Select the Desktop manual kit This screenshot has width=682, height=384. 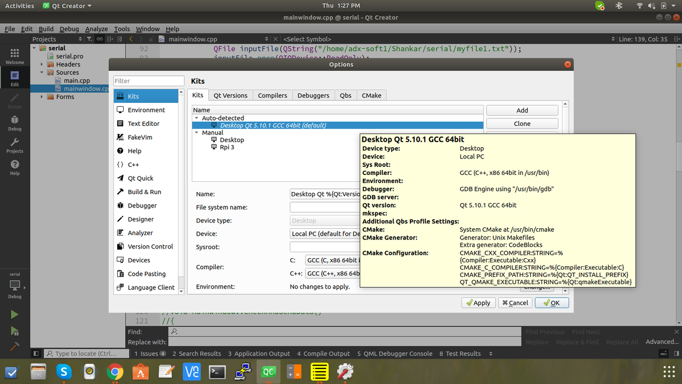(232, 140)
